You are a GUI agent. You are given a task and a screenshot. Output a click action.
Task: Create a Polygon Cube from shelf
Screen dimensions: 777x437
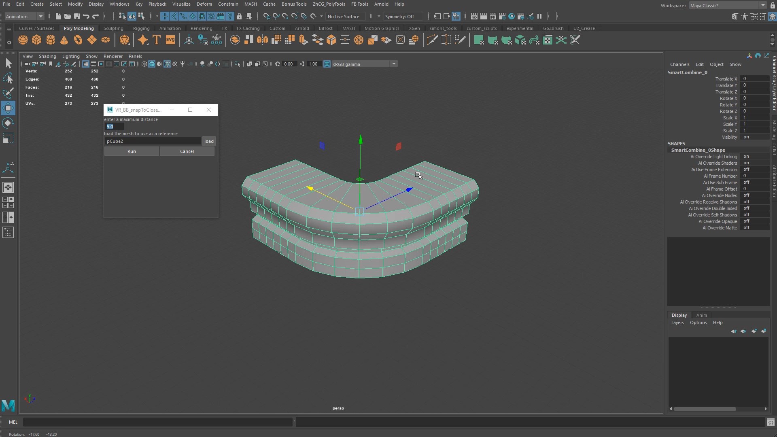pyautogui.click(x=37, y=40)
